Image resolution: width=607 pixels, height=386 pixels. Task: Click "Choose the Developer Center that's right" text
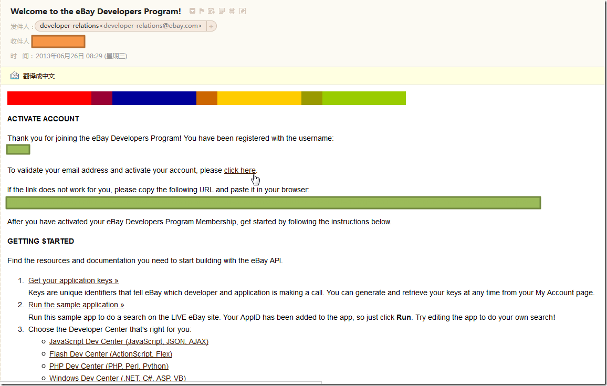click(110, 329)
